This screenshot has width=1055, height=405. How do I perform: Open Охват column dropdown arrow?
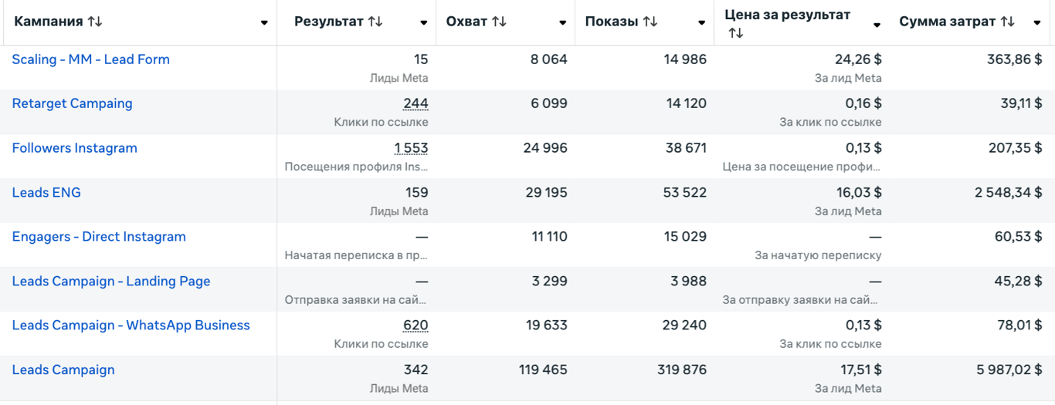click(x=562, y=23)
